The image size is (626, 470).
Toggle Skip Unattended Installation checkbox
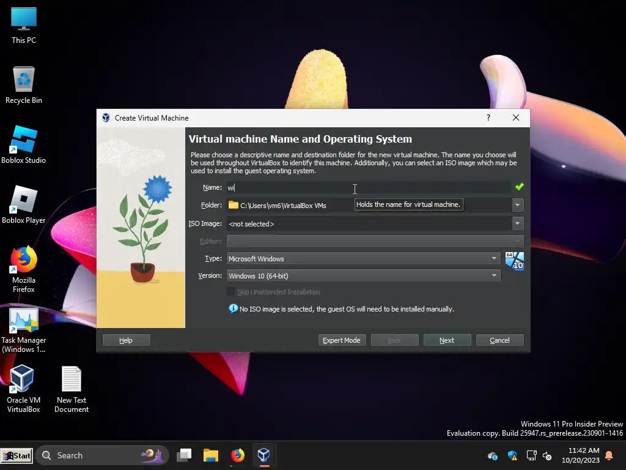coord(230,292)
